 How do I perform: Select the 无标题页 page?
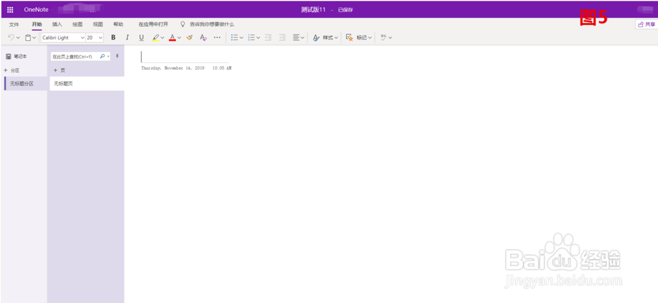[87, 83]
